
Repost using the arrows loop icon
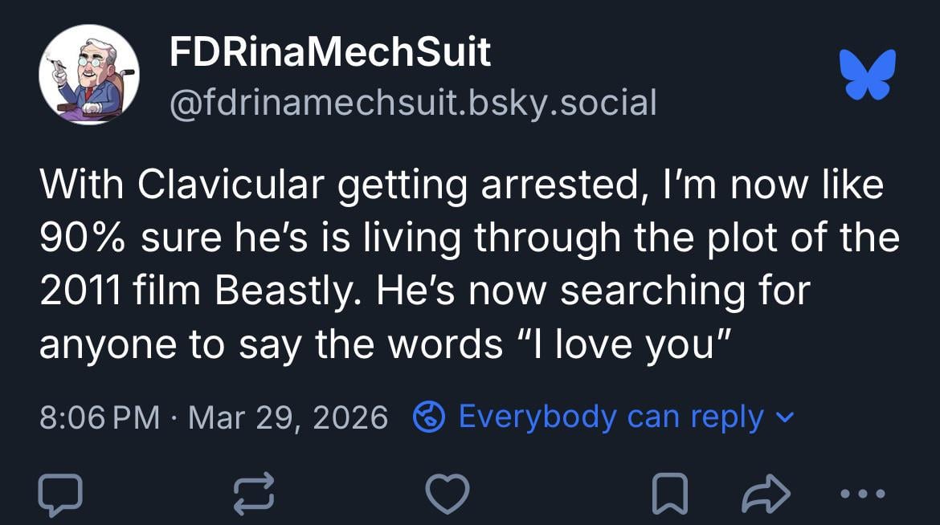click(253, 492)
